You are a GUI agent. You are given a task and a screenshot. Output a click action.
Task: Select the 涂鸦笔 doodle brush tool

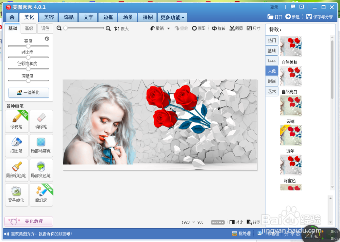[x=16, y=121]
